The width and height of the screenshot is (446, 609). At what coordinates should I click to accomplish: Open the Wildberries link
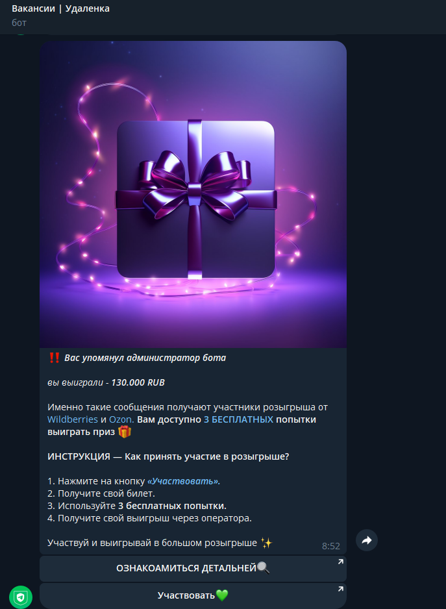[73, 419]
